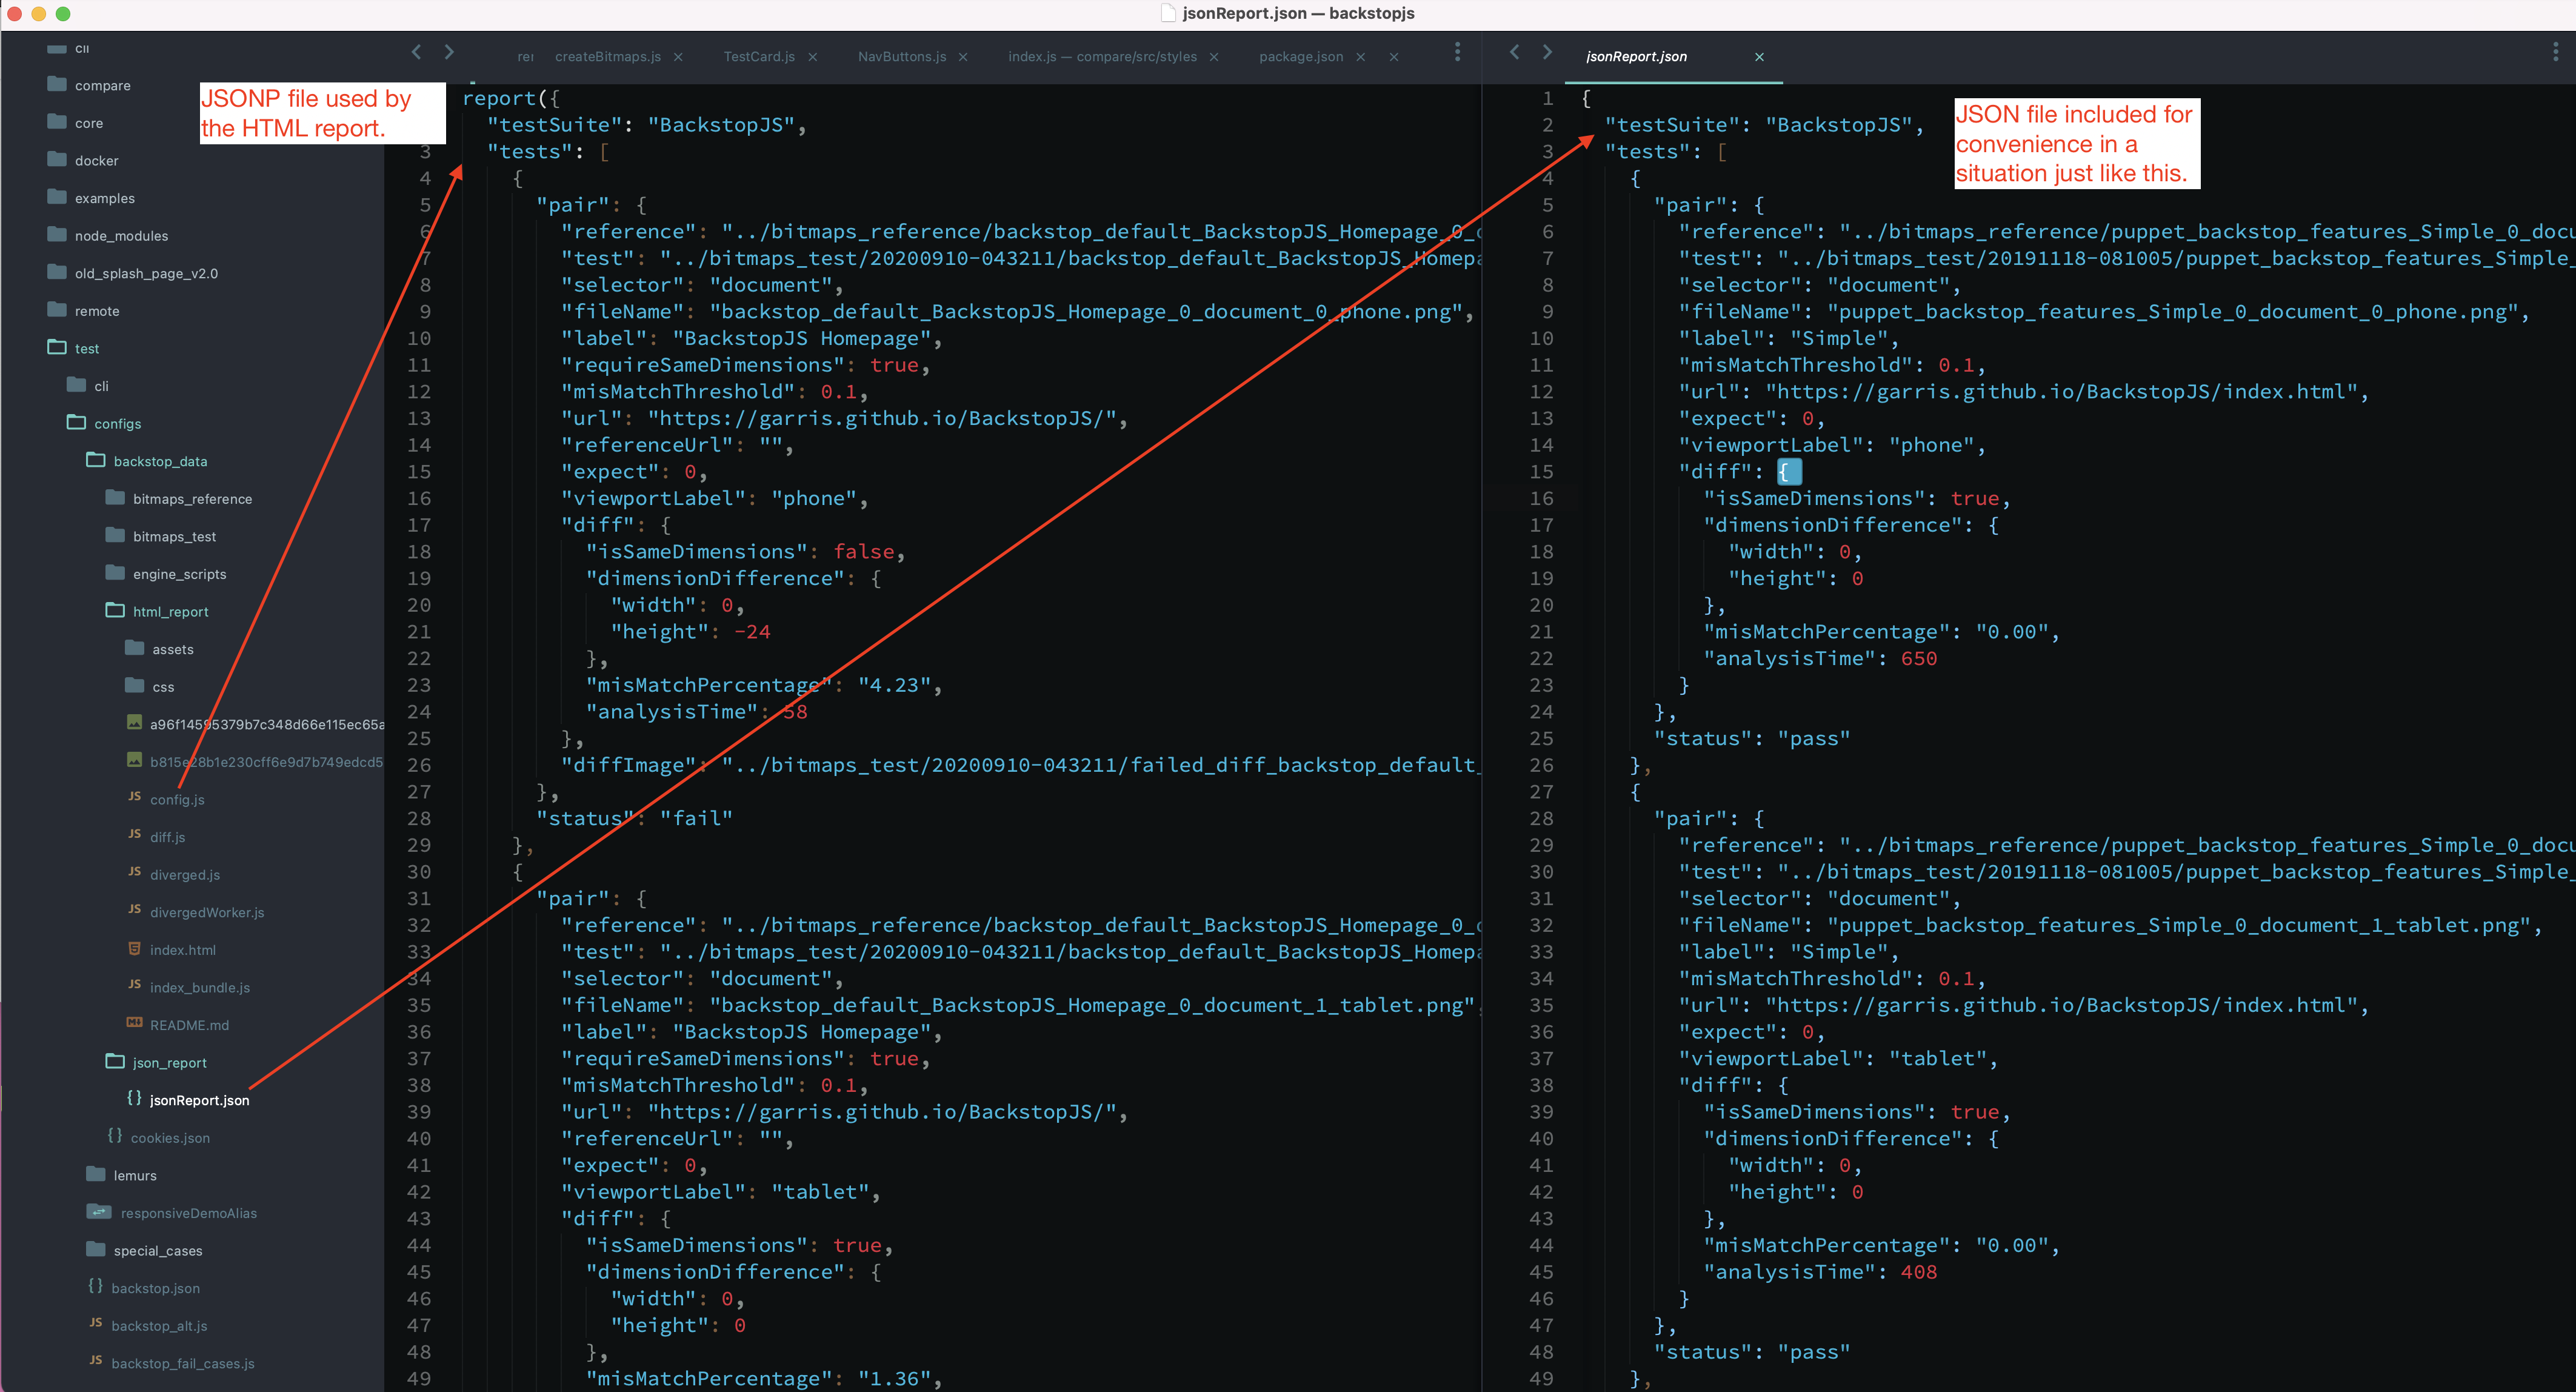The image size is (2576, 1392).
Task: Click the right pane back navigation arrow
Action: tap(1514, 52)
